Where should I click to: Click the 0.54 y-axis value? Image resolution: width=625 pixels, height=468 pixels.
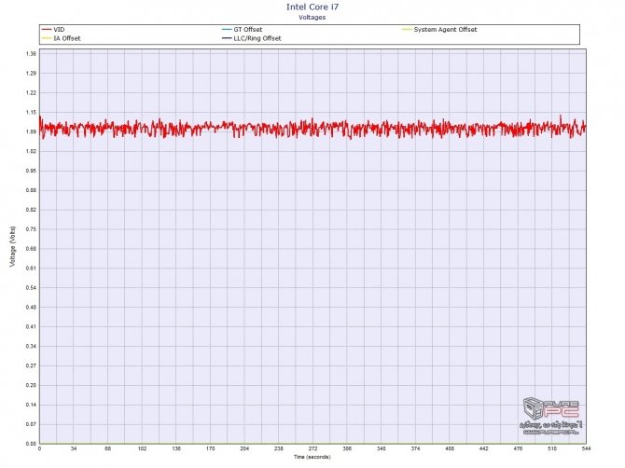pos(31,288)
